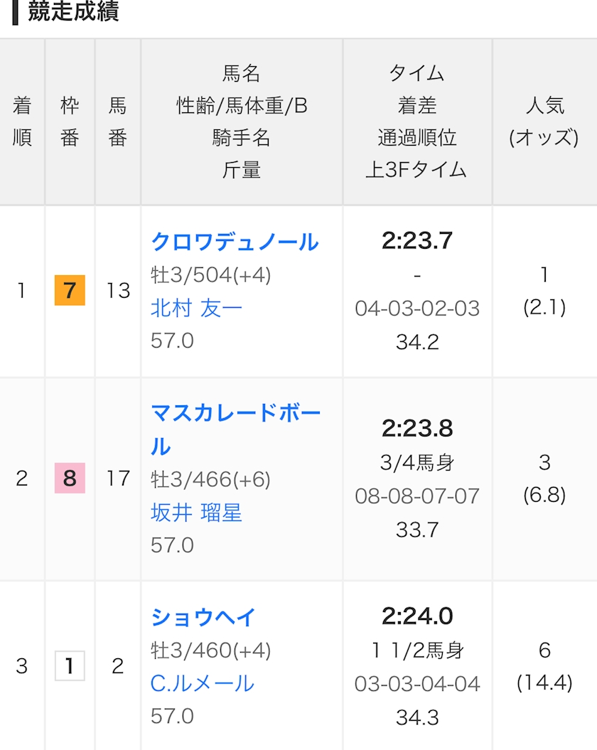Open jockey C.ルメール's profile

[203, 683]
